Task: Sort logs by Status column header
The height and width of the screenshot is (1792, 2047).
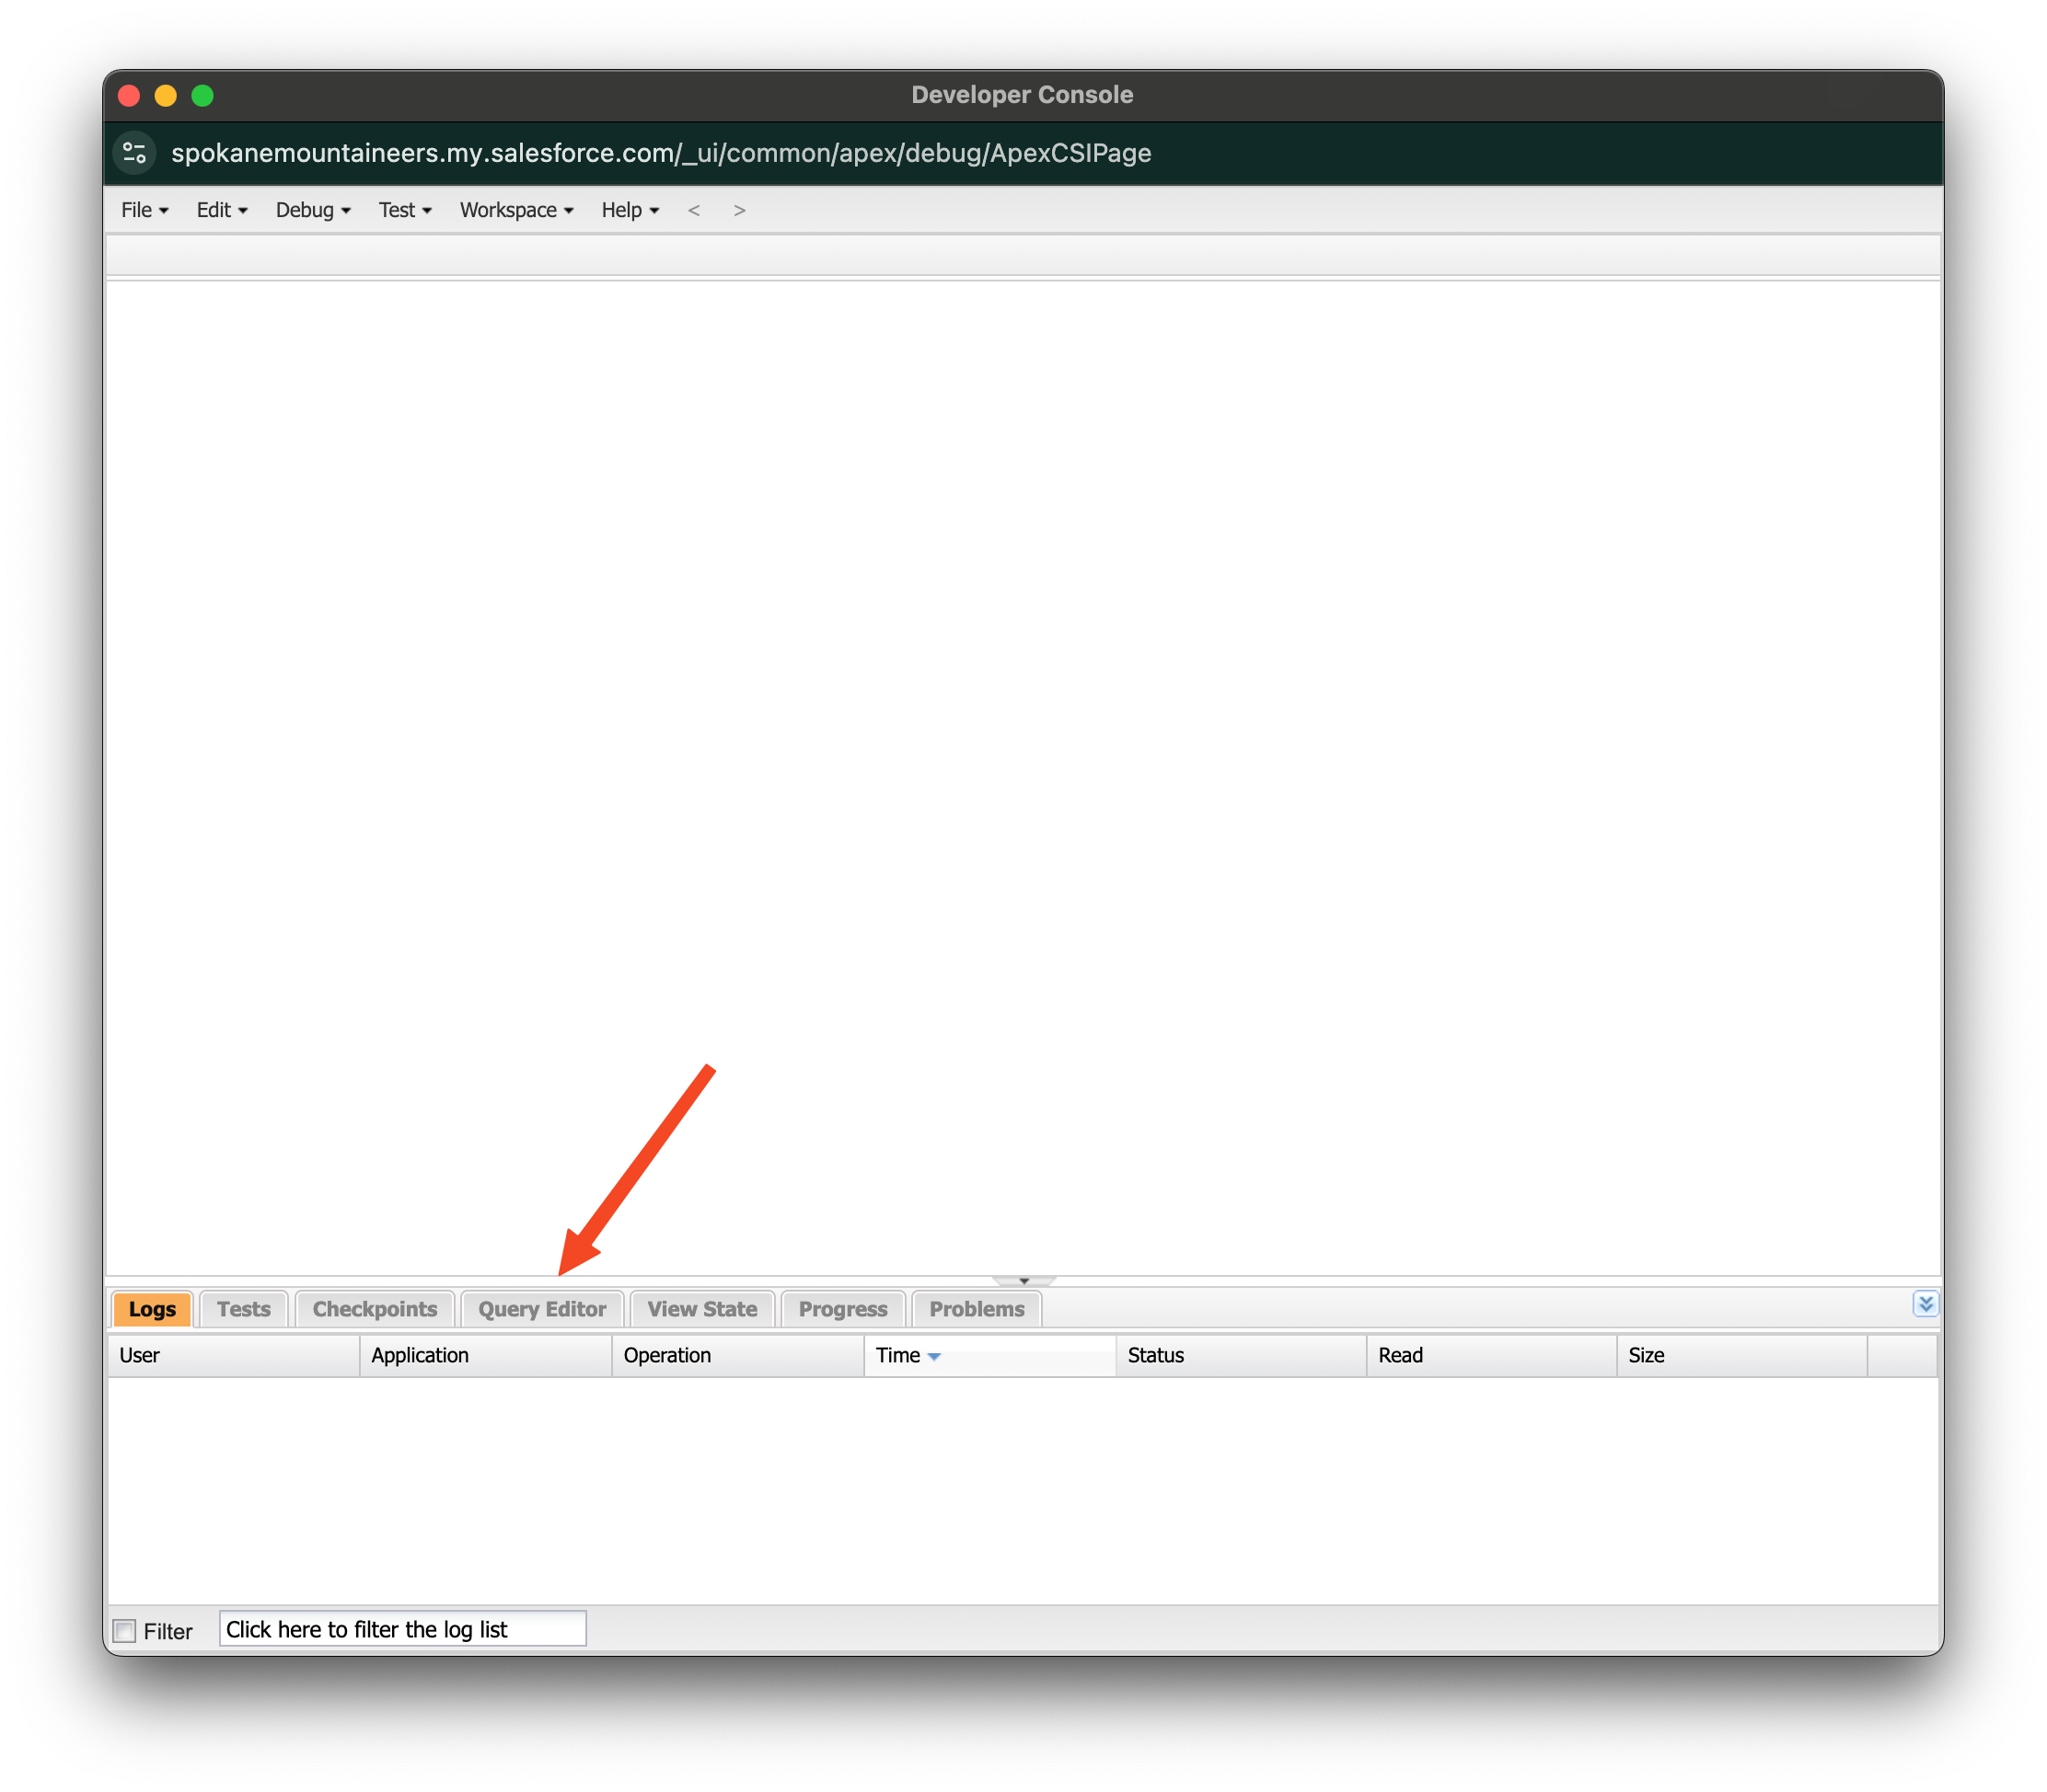Action: coord(1155,1355)
